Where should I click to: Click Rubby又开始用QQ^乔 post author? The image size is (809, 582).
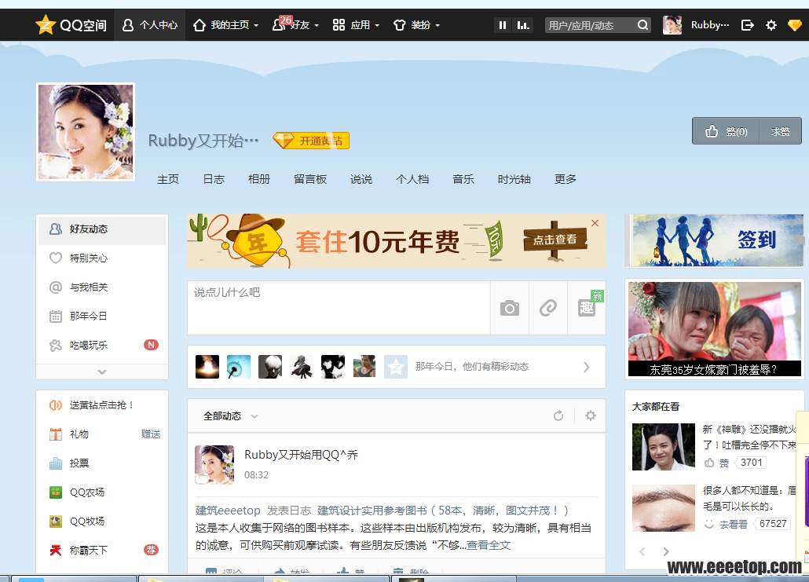(x=301, y=455)
